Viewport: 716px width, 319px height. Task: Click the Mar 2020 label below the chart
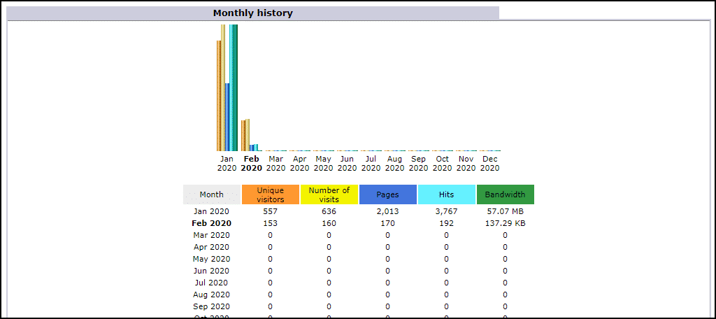(275, 163)
